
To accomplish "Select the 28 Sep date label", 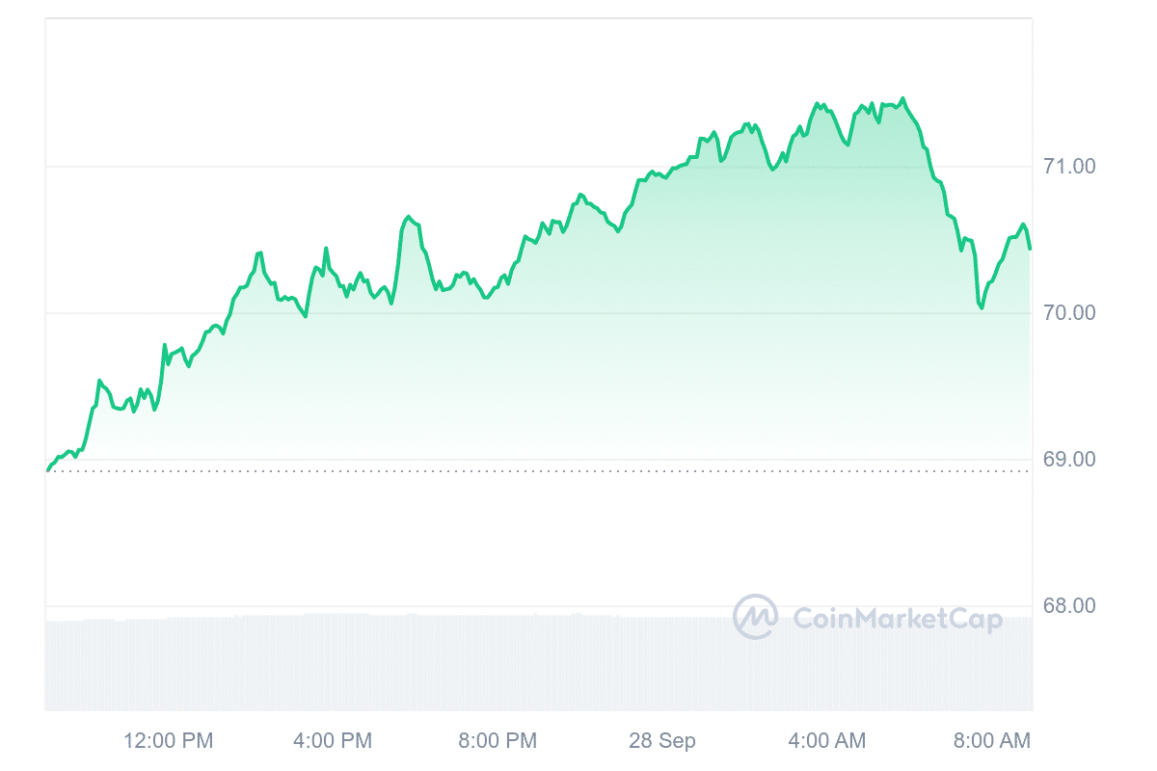I will (662, 740).
